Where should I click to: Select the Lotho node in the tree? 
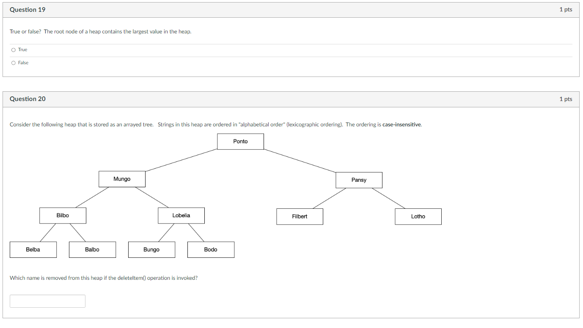tap(418, 216)
